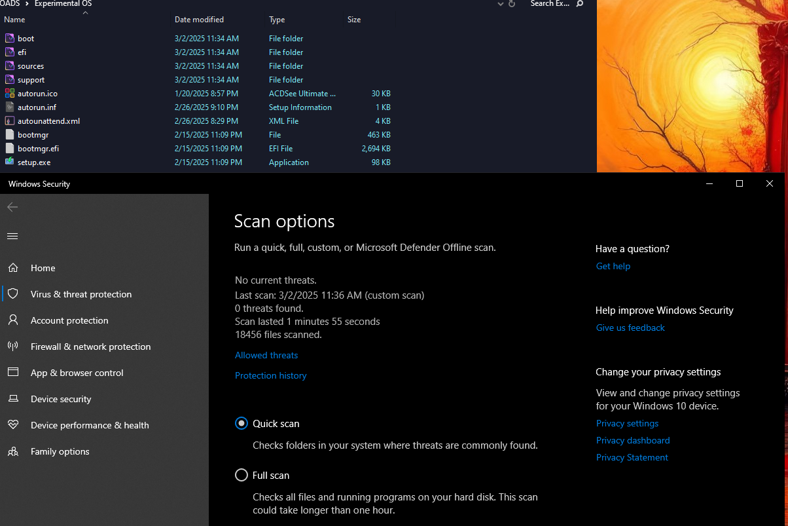This screenshot has height=526, width=788.
Task: Click the bootmgr.efi file icon
Action: [x=9, y=149]
